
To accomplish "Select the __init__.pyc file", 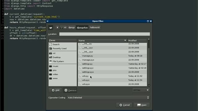I will (112, 48).
